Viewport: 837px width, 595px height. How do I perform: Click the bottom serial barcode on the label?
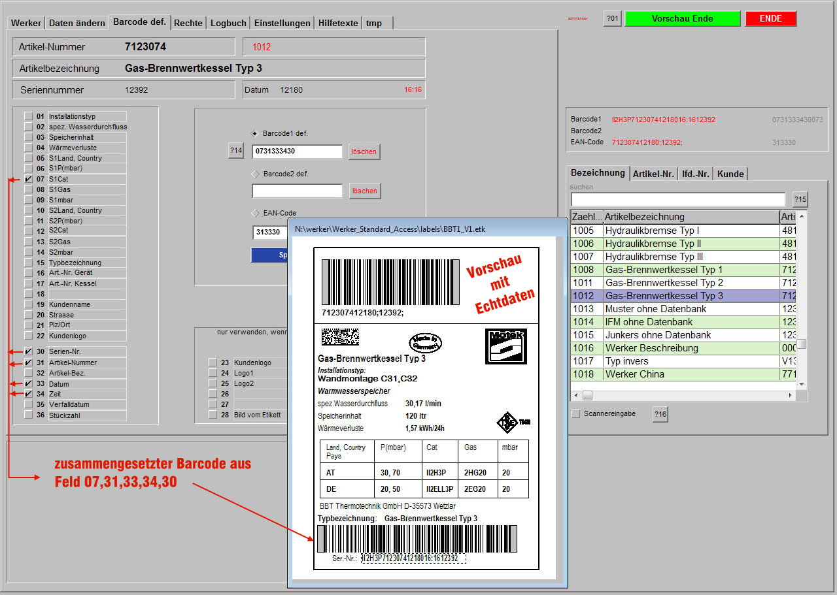click(x=417, y=538)
